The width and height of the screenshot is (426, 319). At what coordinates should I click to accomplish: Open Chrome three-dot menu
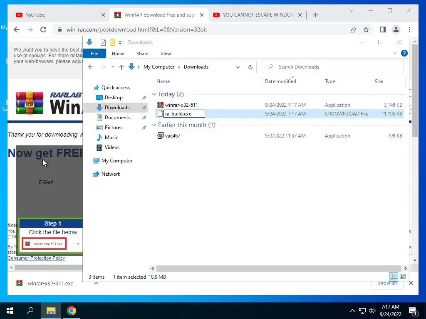point(409,29)
